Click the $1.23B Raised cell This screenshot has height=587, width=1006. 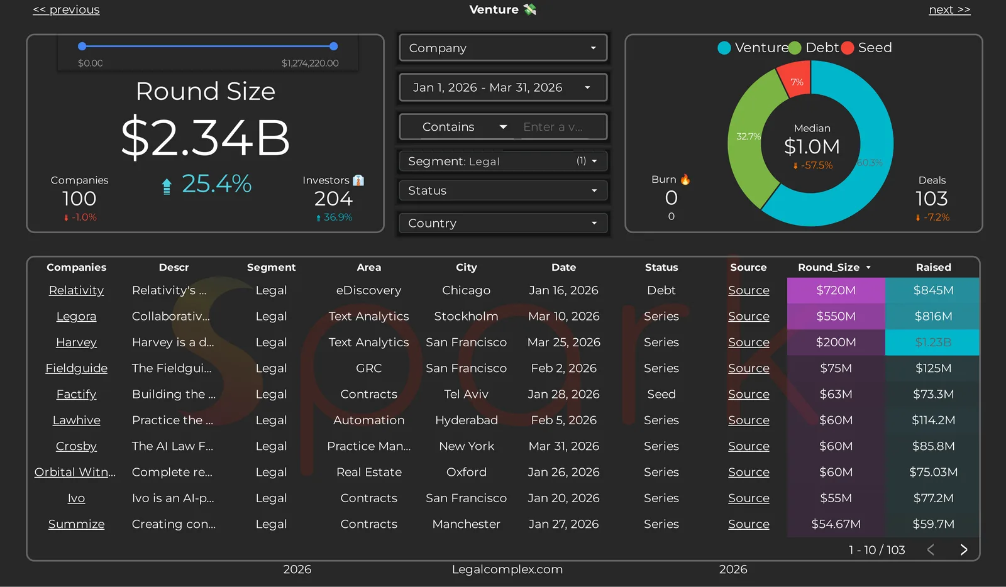pos(932,343)
